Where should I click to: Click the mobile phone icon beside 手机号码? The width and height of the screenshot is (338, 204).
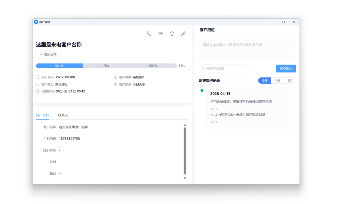coord(38,77)
